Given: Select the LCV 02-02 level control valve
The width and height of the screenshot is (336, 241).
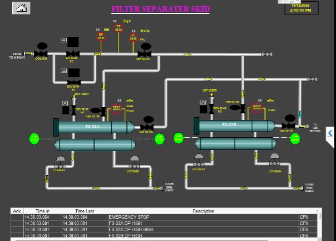Looking at the screenshot, I should (134, 163).
